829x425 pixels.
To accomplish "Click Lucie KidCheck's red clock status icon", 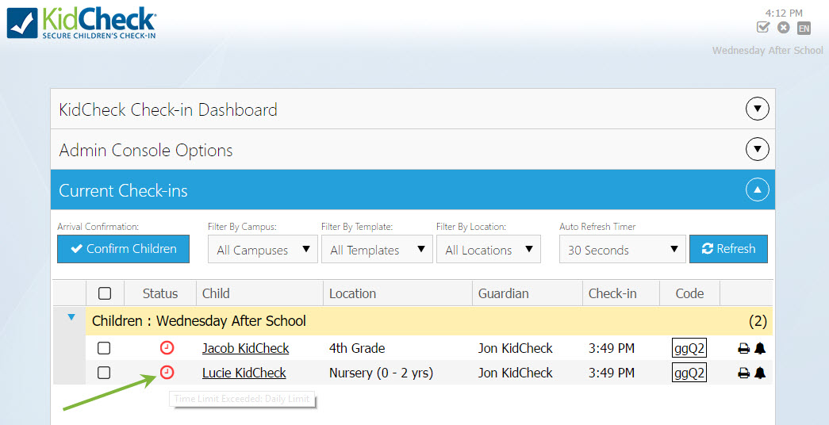I will [167, 372].
